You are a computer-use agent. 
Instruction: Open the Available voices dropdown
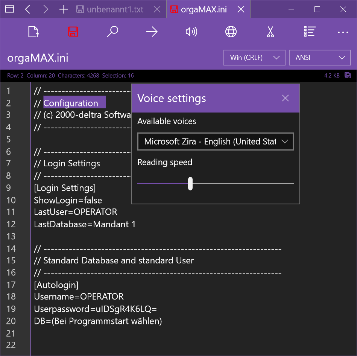click(216, 141)
